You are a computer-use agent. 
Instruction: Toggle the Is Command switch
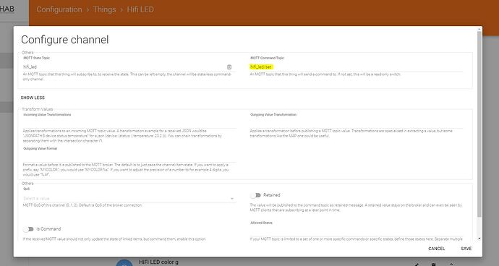pos(28,229)
